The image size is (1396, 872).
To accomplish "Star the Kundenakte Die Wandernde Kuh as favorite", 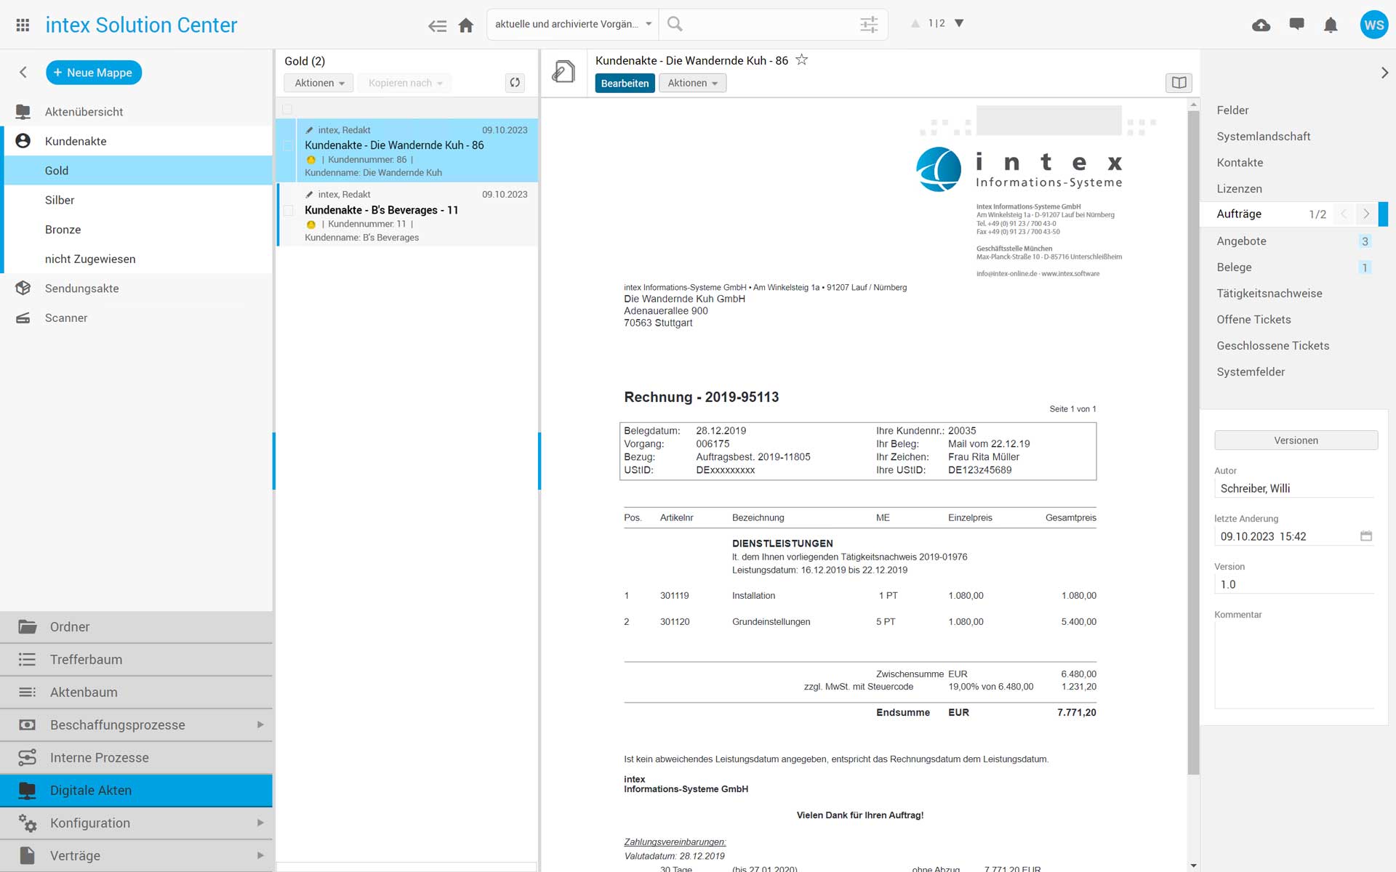I will point(801,60).
